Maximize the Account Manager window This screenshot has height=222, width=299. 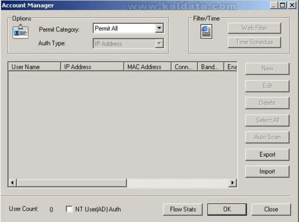click(283, 5)
